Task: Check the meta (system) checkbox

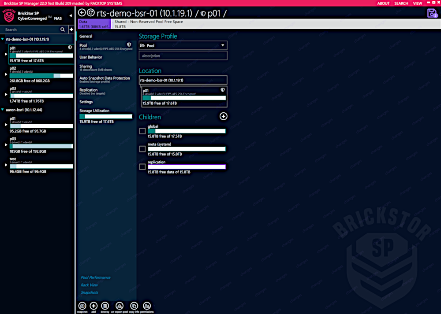Action: (x=142, y=149)
